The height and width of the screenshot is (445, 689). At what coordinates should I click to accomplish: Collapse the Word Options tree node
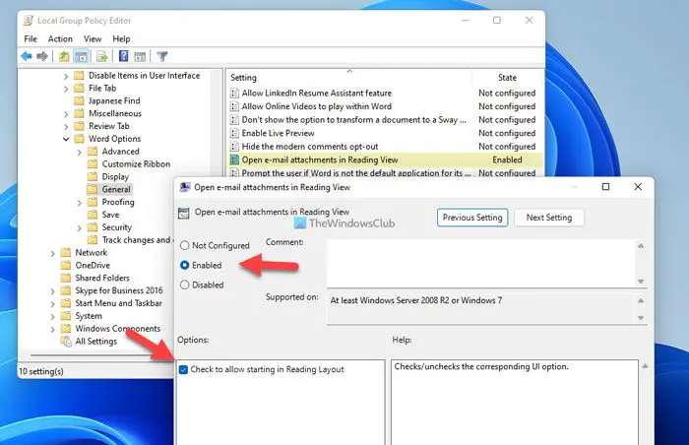tap(66, 139)
